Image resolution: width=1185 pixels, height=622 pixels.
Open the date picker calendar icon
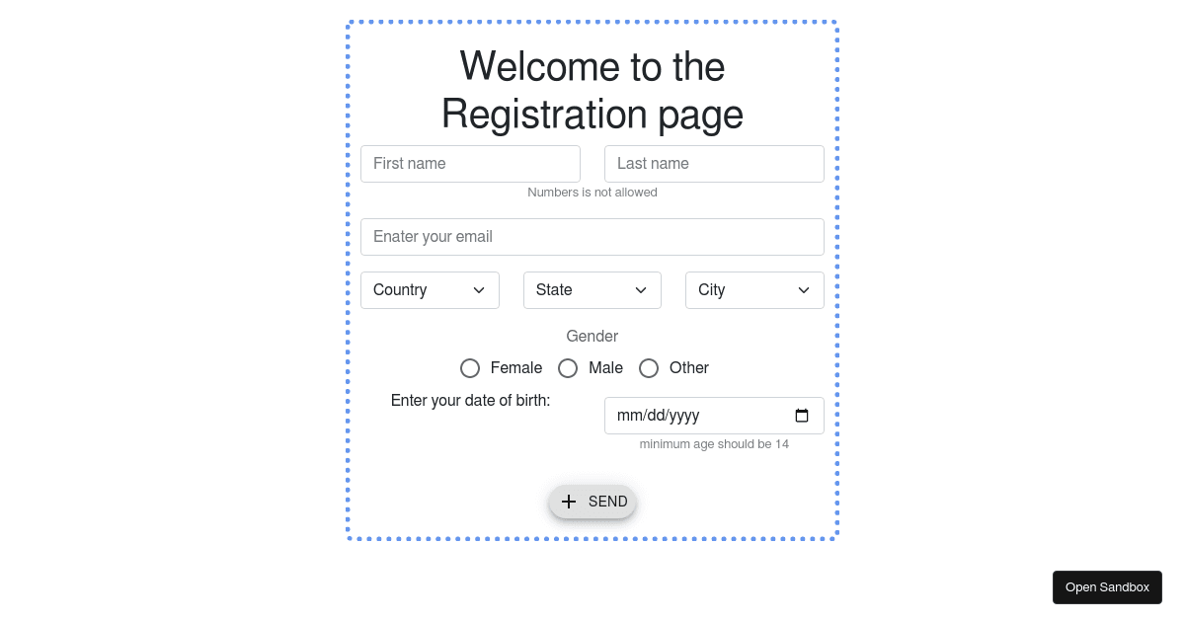tap(801, 416)
